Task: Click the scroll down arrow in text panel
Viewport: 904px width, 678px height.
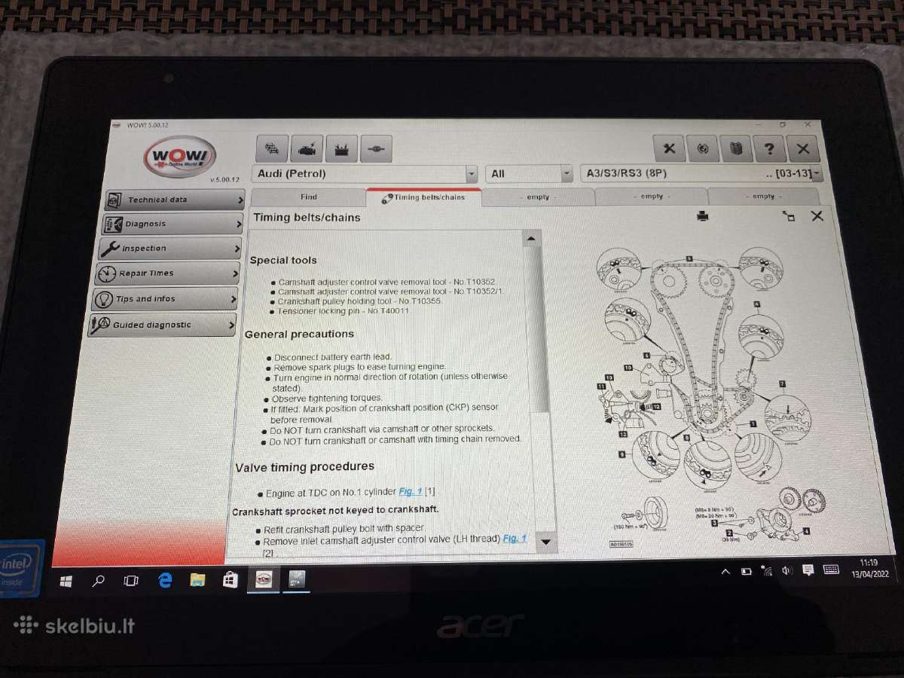Action: [546, 541]
